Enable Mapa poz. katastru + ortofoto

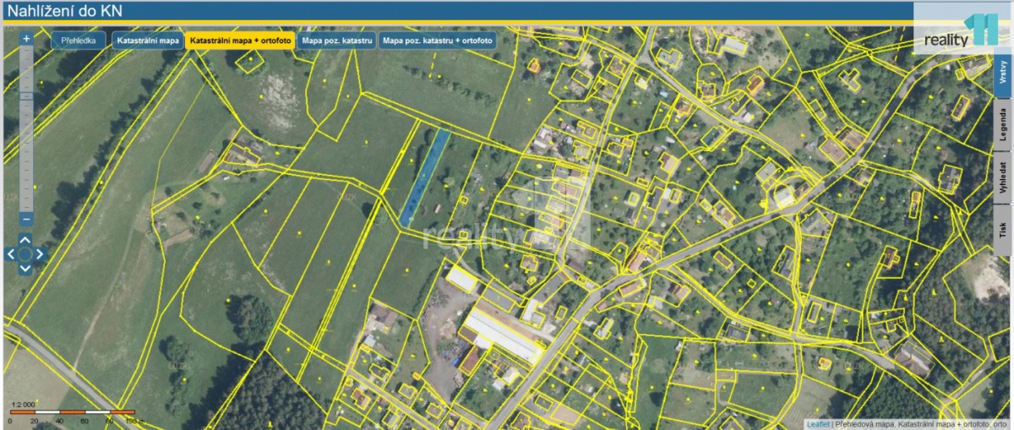pos(437,41)
